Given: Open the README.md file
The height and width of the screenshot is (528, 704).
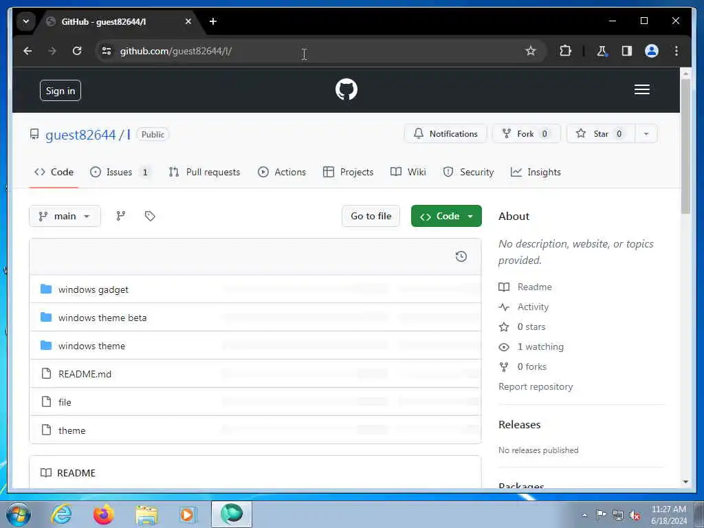Looking at the screenshot, I should pyautogui.click(x=85, y=374).
